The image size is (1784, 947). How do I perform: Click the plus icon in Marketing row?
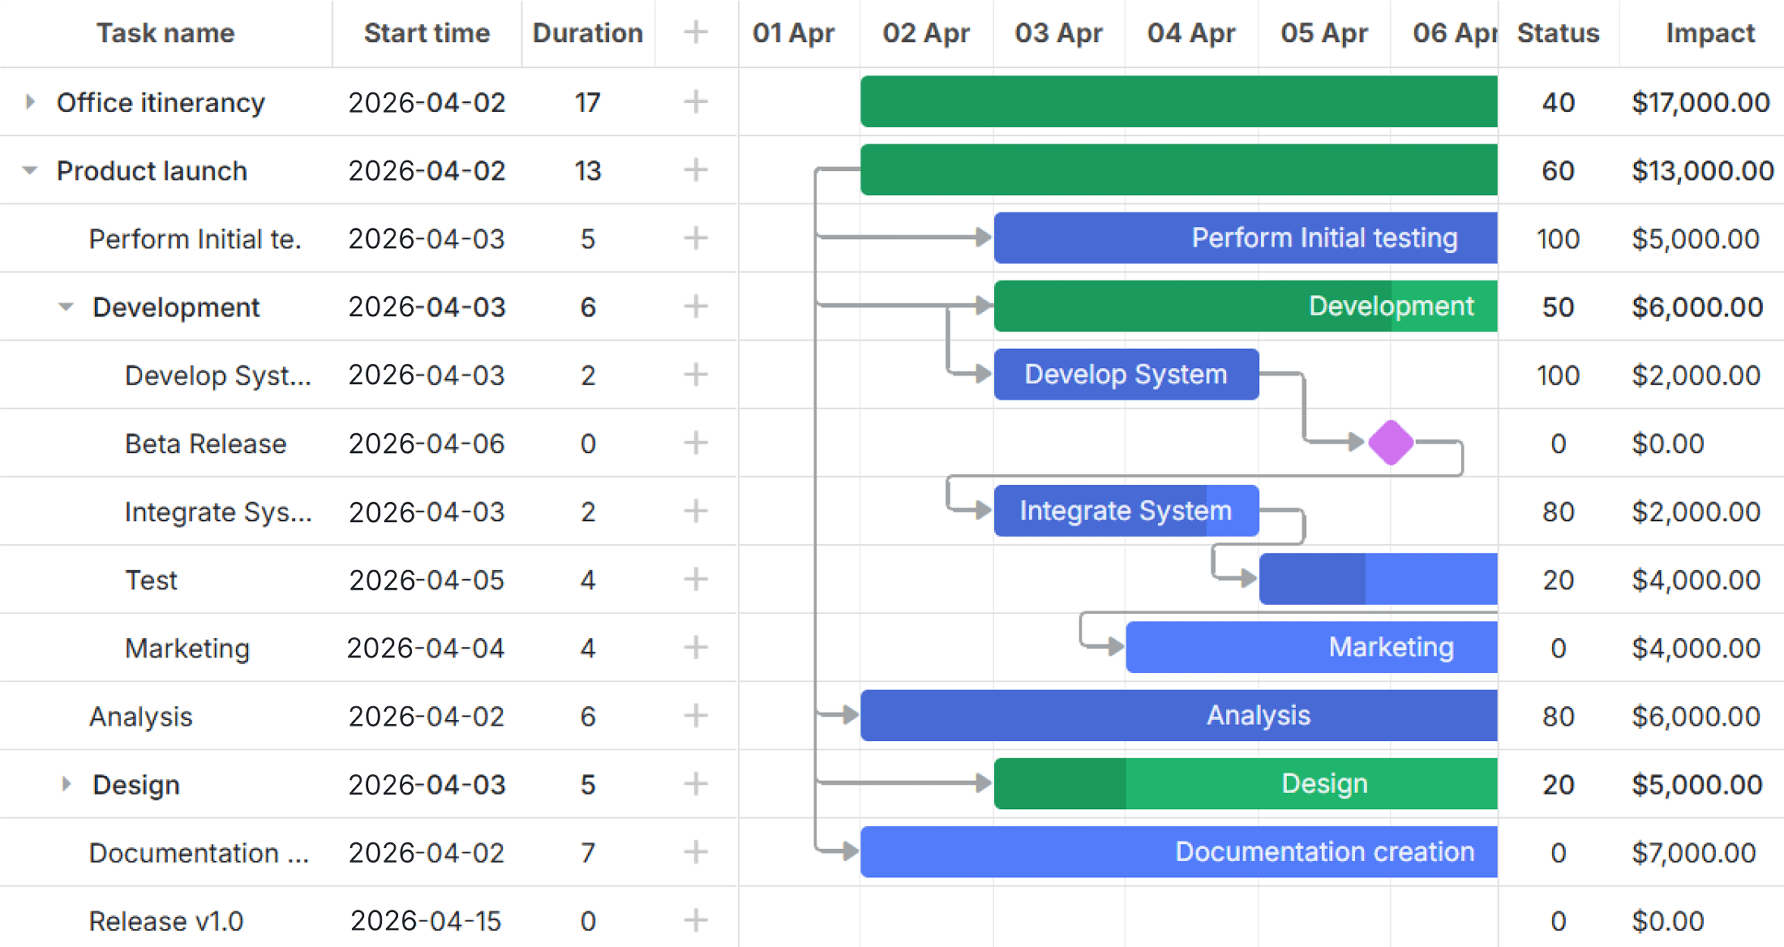[x=695, y=647]
